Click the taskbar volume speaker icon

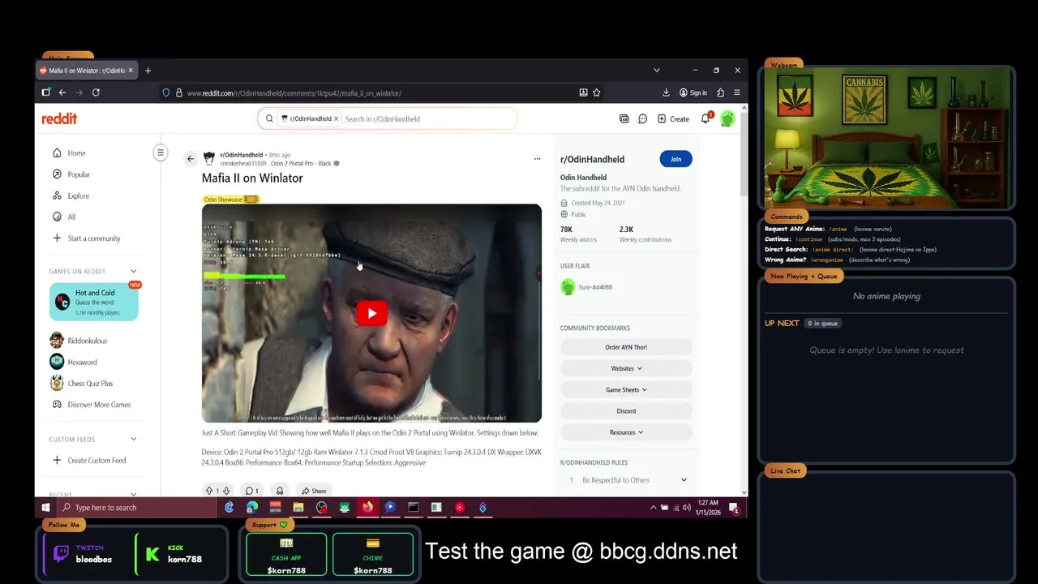[x=687, y=508]
